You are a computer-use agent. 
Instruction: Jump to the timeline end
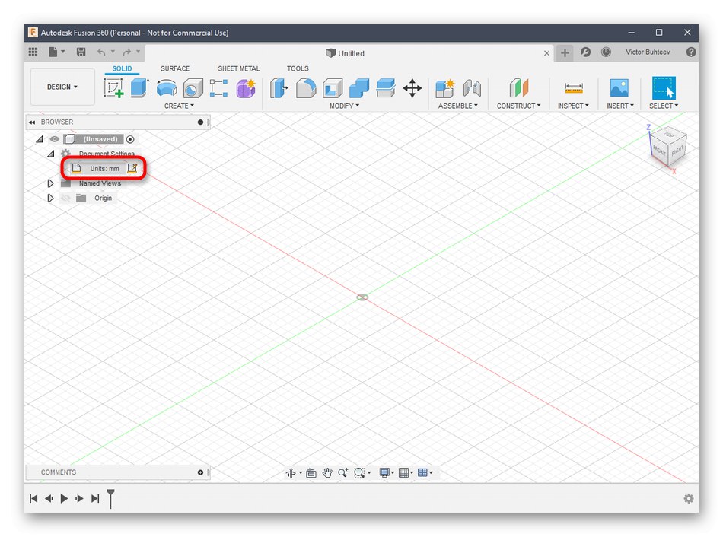(95, 498)
